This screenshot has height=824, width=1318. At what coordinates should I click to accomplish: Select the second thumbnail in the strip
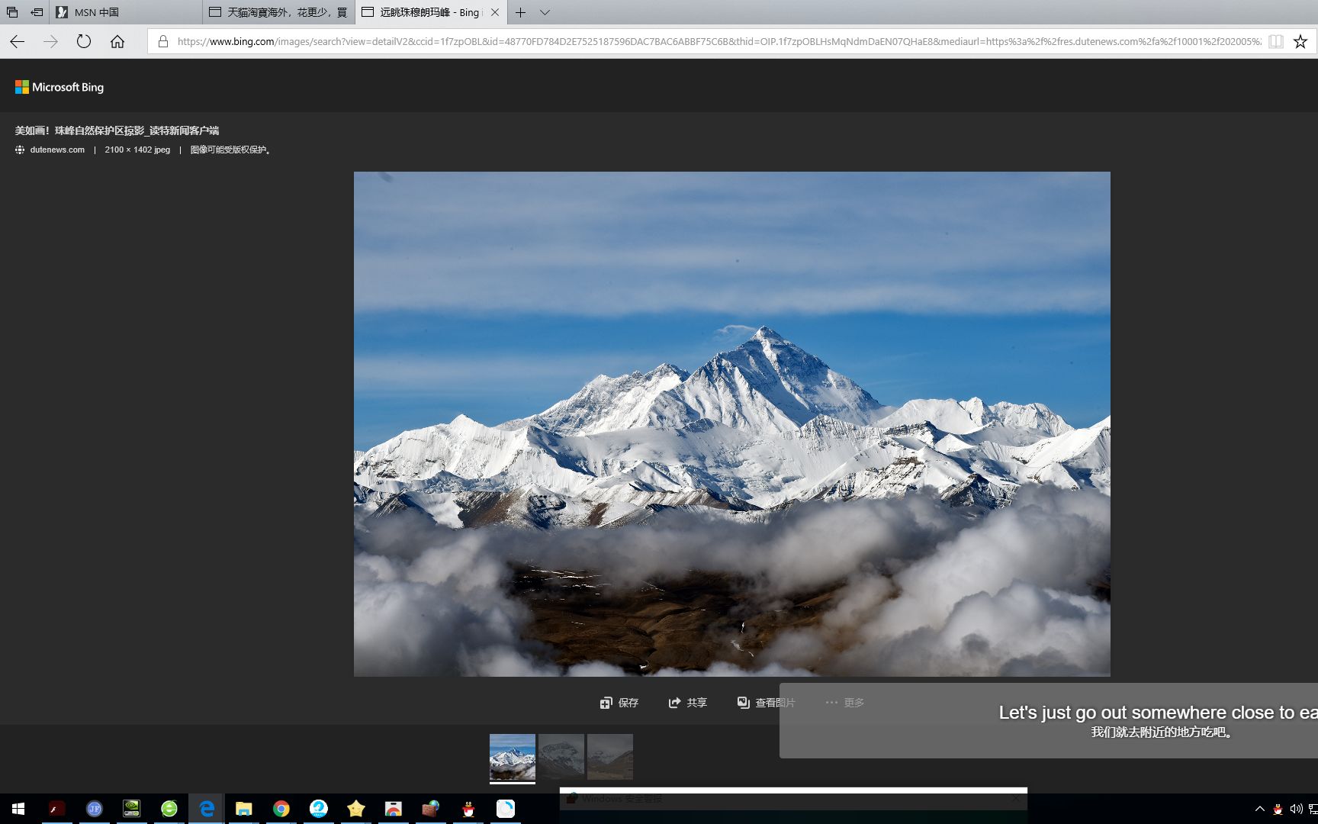tap(561, 757)
